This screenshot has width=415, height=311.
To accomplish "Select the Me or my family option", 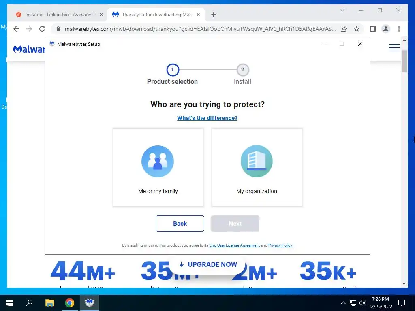I will coord(158,167).
